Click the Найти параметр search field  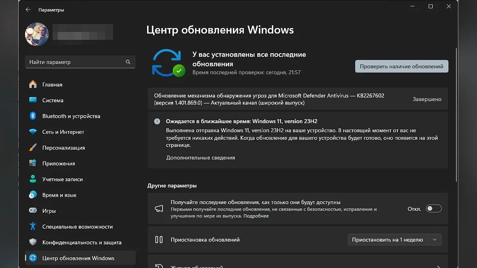click(x=76, y=62)
